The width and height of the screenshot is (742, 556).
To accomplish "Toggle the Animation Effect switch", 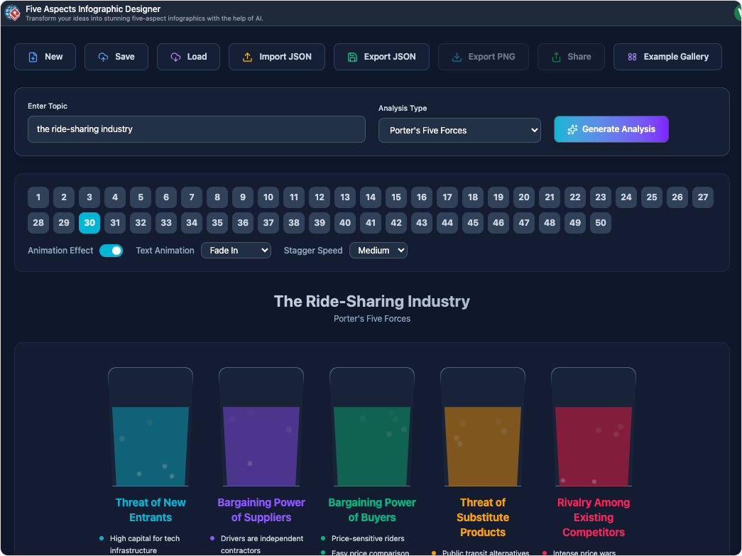I will (111, 251).
